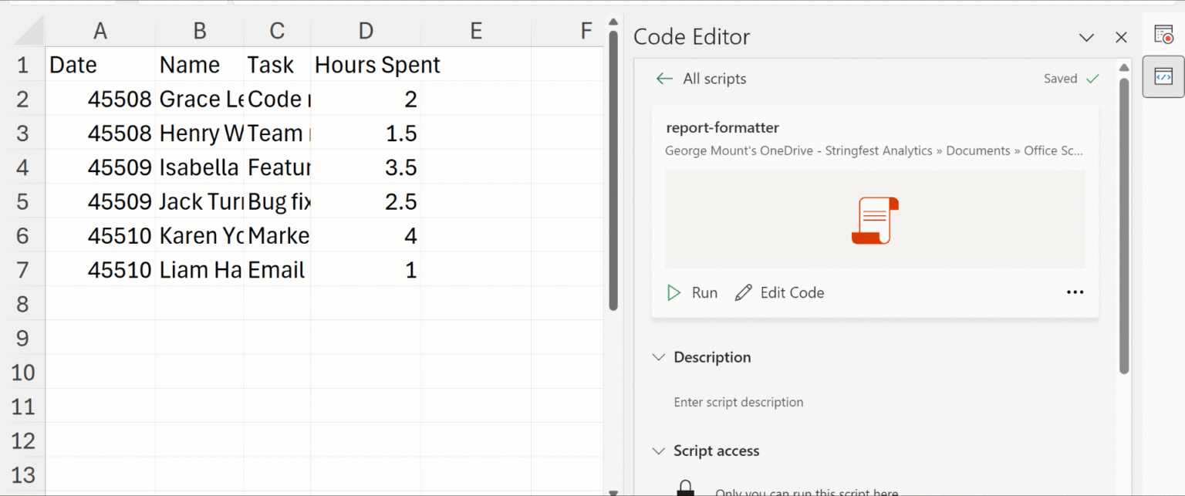Collapse the Code Editor pane chevron
Viewport: 1185px width, 496px height.
tap(1086, 38)
